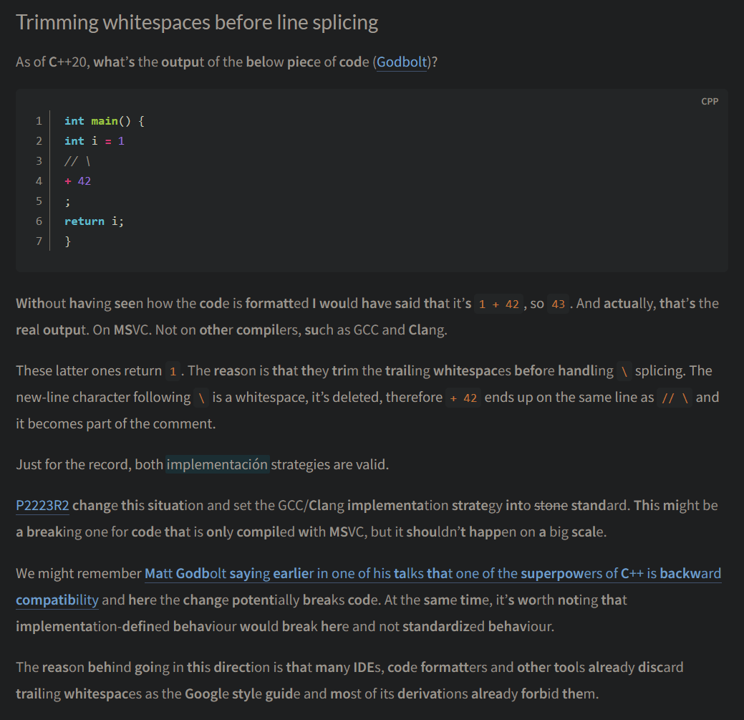Image resolution: width=744 pixels, height=720 pixels.
Task: Open the Godbolt link
Action: coord(402,62)
